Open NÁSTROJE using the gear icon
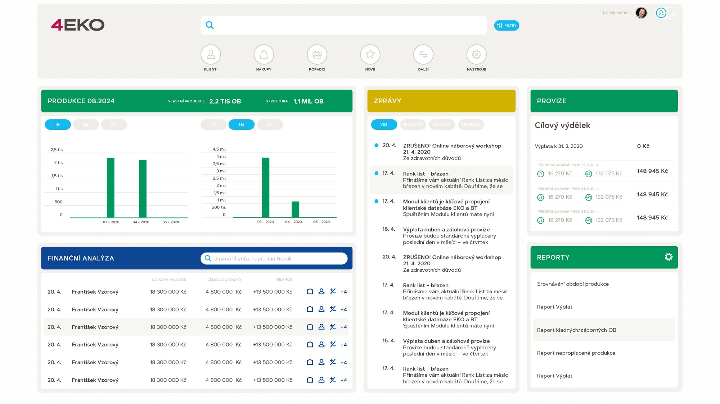The width and height of the screenshot is (720, 404). pyautogui.click(x=477, y=54)
